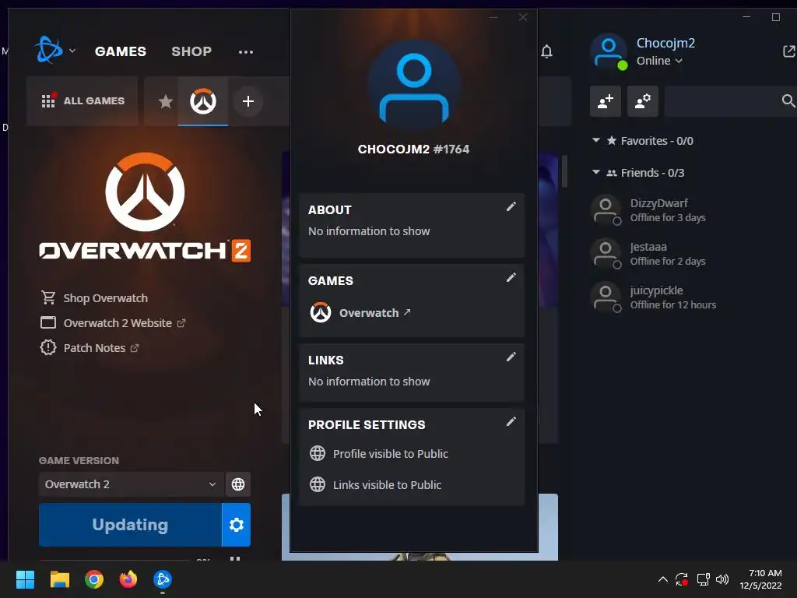
Task: Open Overwatch 2 Website link
Action: coord(112,323)
